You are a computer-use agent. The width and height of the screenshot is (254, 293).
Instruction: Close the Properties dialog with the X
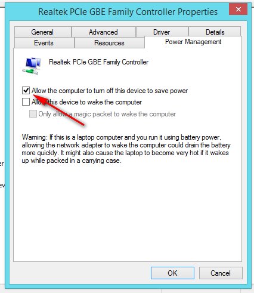click(238, 9)
